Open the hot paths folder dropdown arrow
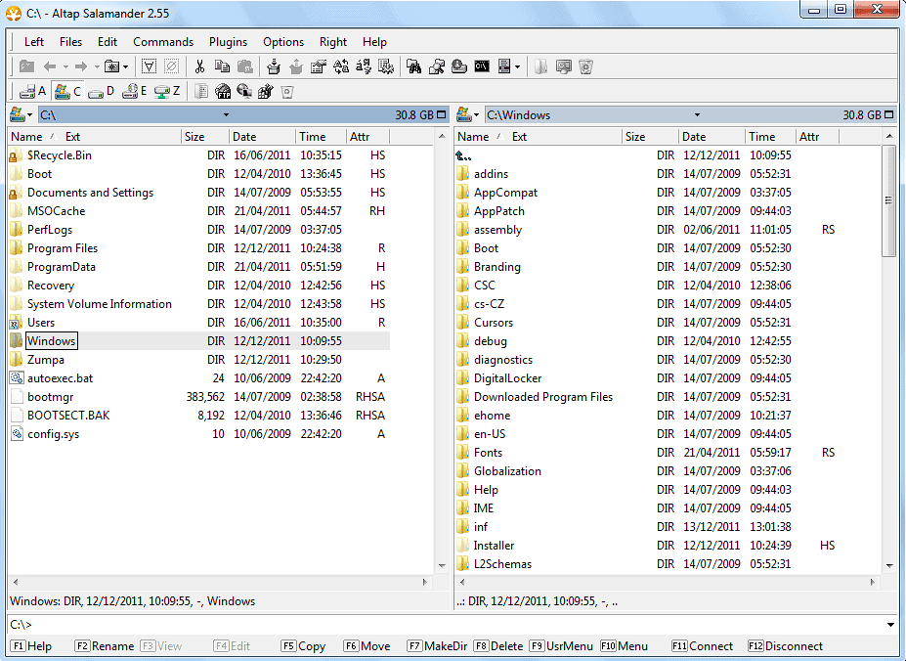The height and width of the screenshot is (661, 906). click(x=125, y=66)
